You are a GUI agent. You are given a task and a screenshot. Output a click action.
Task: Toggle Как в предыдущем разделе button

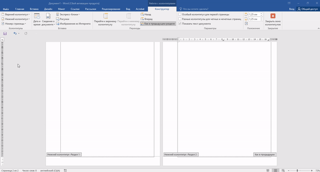tap(158, 24)
